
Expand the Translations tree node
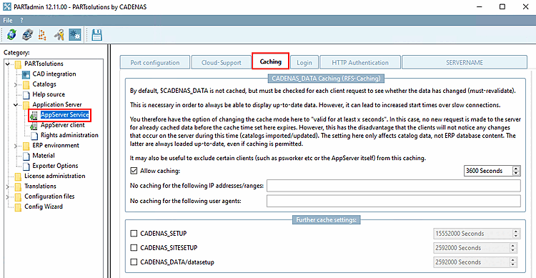[8, 187]
